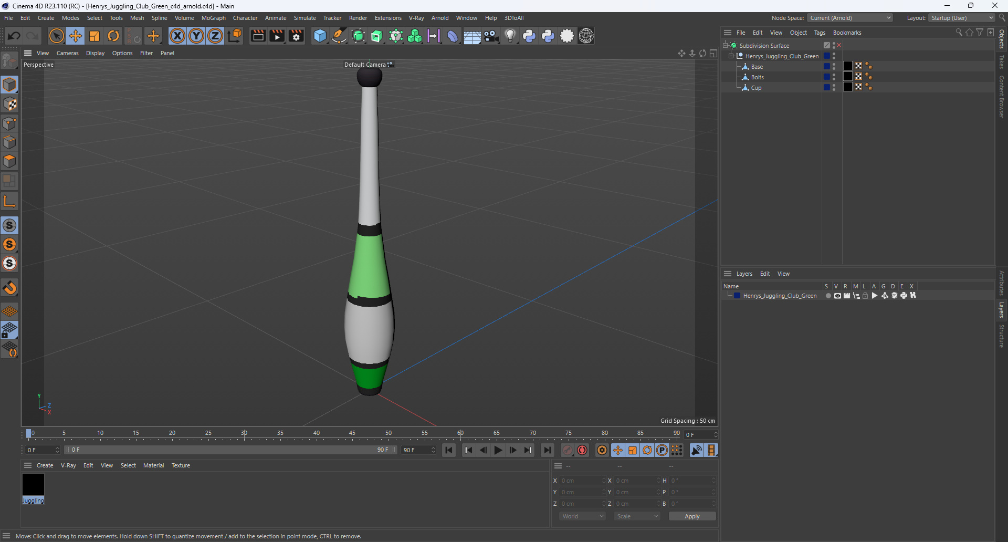Activate the Scale tool

pos(94,36)
